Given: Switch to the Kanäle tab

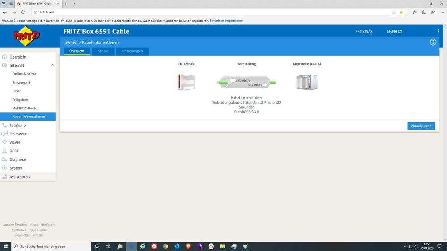Looking at the screenshot, I should (x=103, y=51).
